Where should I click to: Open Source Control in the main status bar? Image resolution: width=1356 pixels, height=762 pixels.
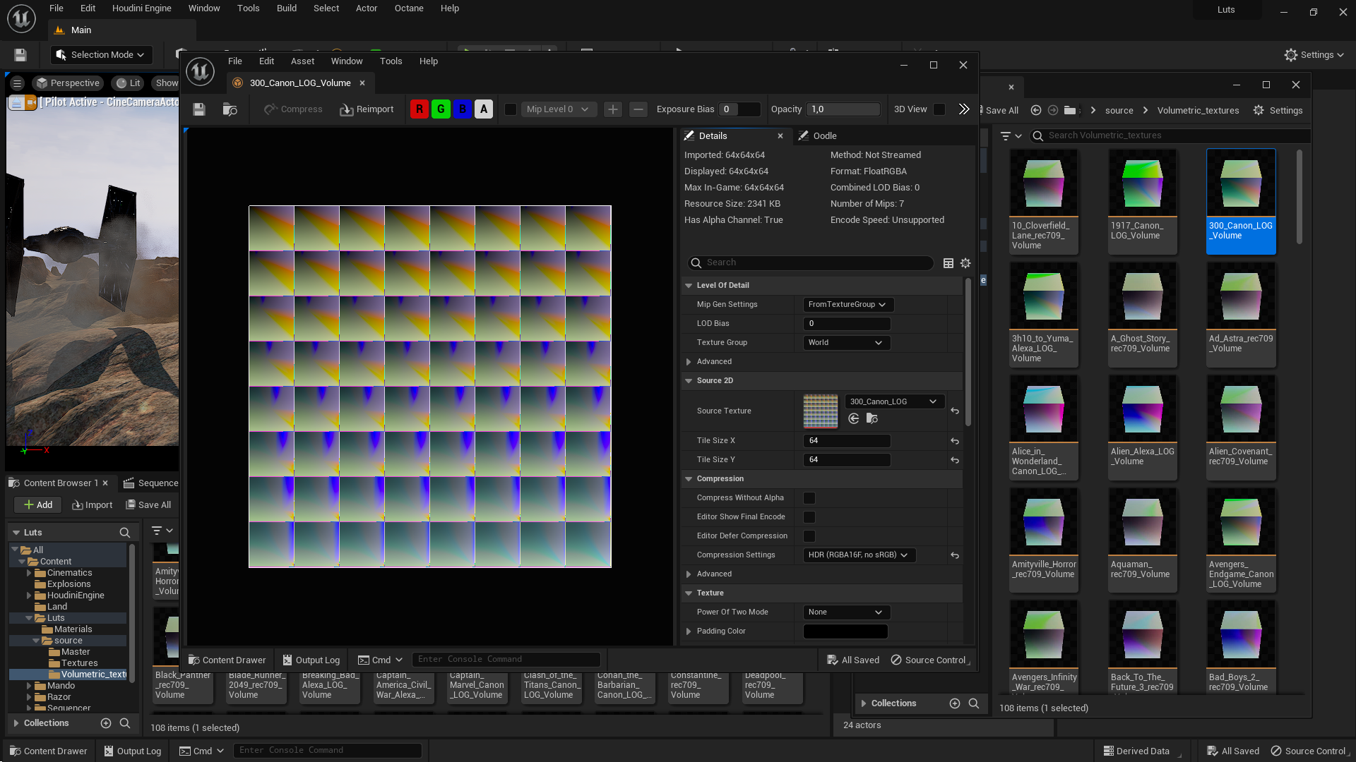(1309, 751)
